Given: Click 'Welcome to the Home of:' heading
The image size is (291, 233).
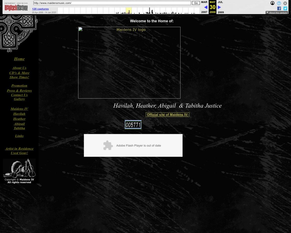Looking at the screenshot, I should click(152, 21).
